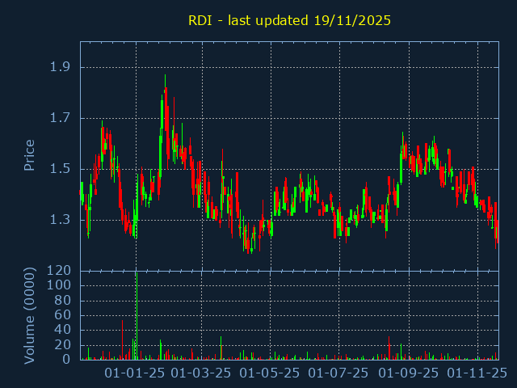Click the 1.9 price tick label
The width and height of the screenshot is (517, 388).
[x=61, y=67]
